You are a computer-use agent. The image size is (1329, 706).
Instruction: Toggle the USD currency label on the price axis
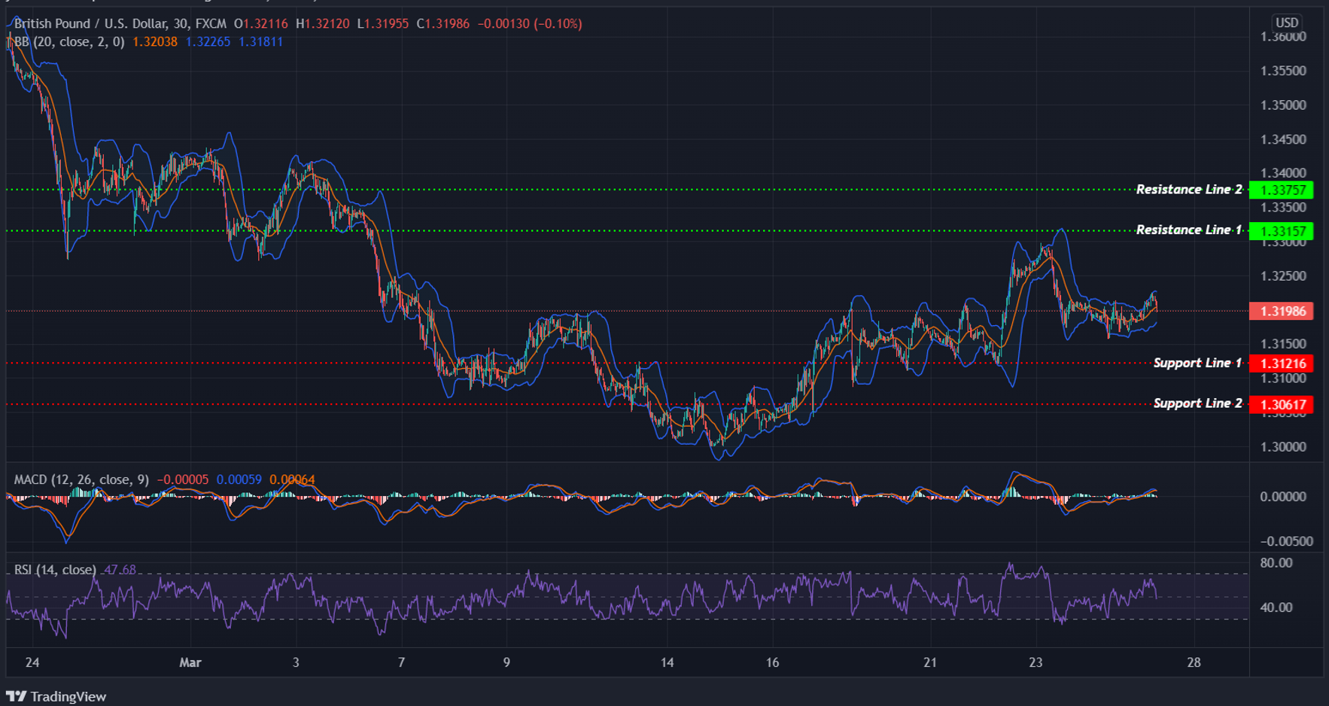tap(1288, 22)
